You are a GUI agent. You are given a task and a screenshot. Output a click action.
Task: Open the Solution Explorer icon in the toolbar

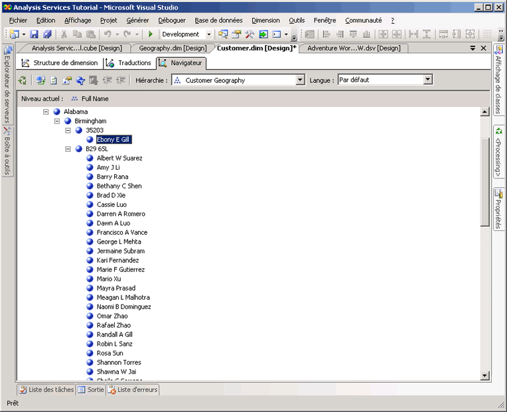223,34
